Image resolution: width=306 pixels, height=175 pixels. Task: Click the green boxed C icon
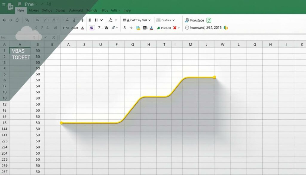[209, 20]
